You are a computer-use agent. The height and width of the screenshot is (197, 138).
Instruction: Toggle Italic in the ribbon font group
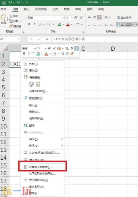tap(34, 24)
